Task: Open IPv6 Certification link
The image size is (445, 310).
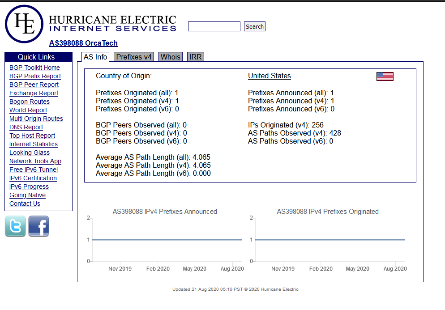Action: tap(33, 178)
